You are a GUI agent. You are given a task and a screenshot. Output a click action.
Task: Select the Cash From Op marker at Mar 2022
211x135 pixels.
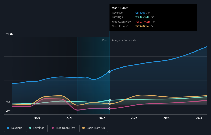pyautogui.click(x=110, y=104)
